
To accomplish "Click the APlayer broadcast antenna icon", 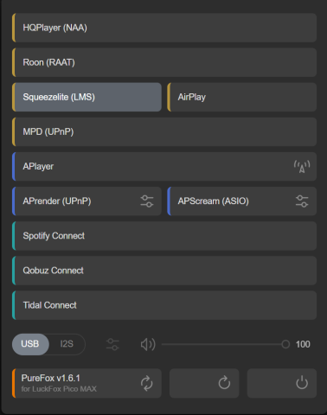I will click(302, 167).
